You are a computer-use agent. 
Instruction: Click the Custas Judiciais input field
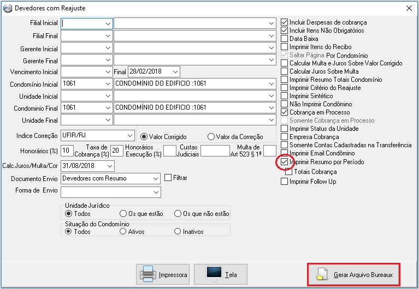pos(215,150)
